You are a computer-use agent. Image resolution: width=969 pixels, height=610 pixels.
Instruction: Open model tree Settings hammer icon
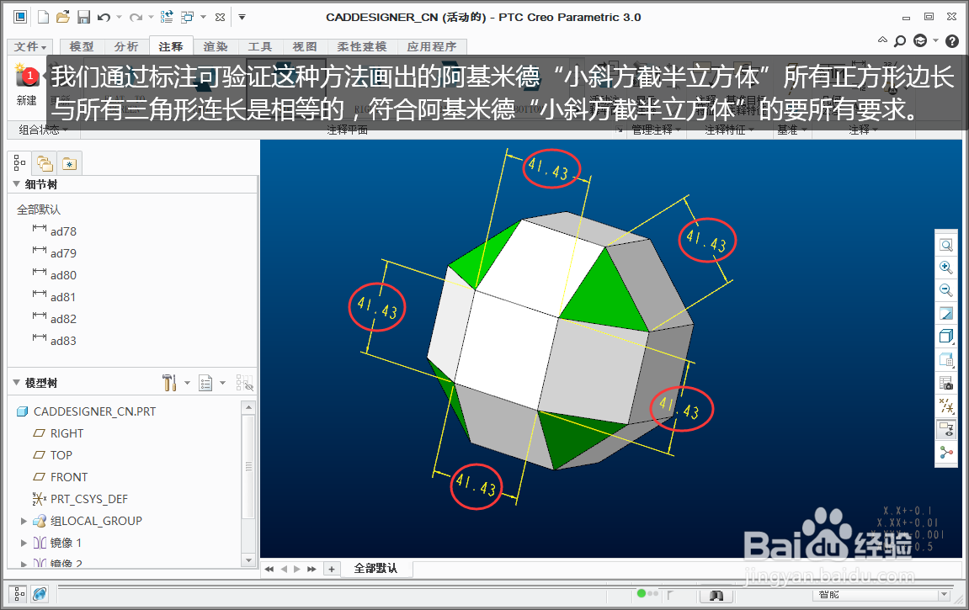tap(169, 383)
